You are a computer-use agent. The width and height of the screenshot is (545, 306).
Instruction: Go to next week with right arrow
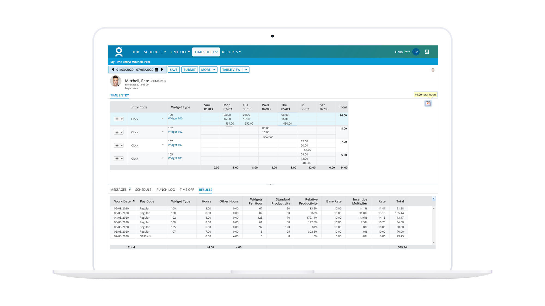(162, 70)
